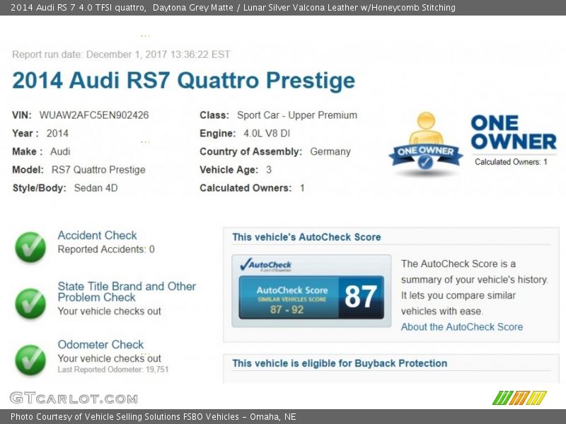
Task: Click the Make Audi value
Action: (60, 151)
